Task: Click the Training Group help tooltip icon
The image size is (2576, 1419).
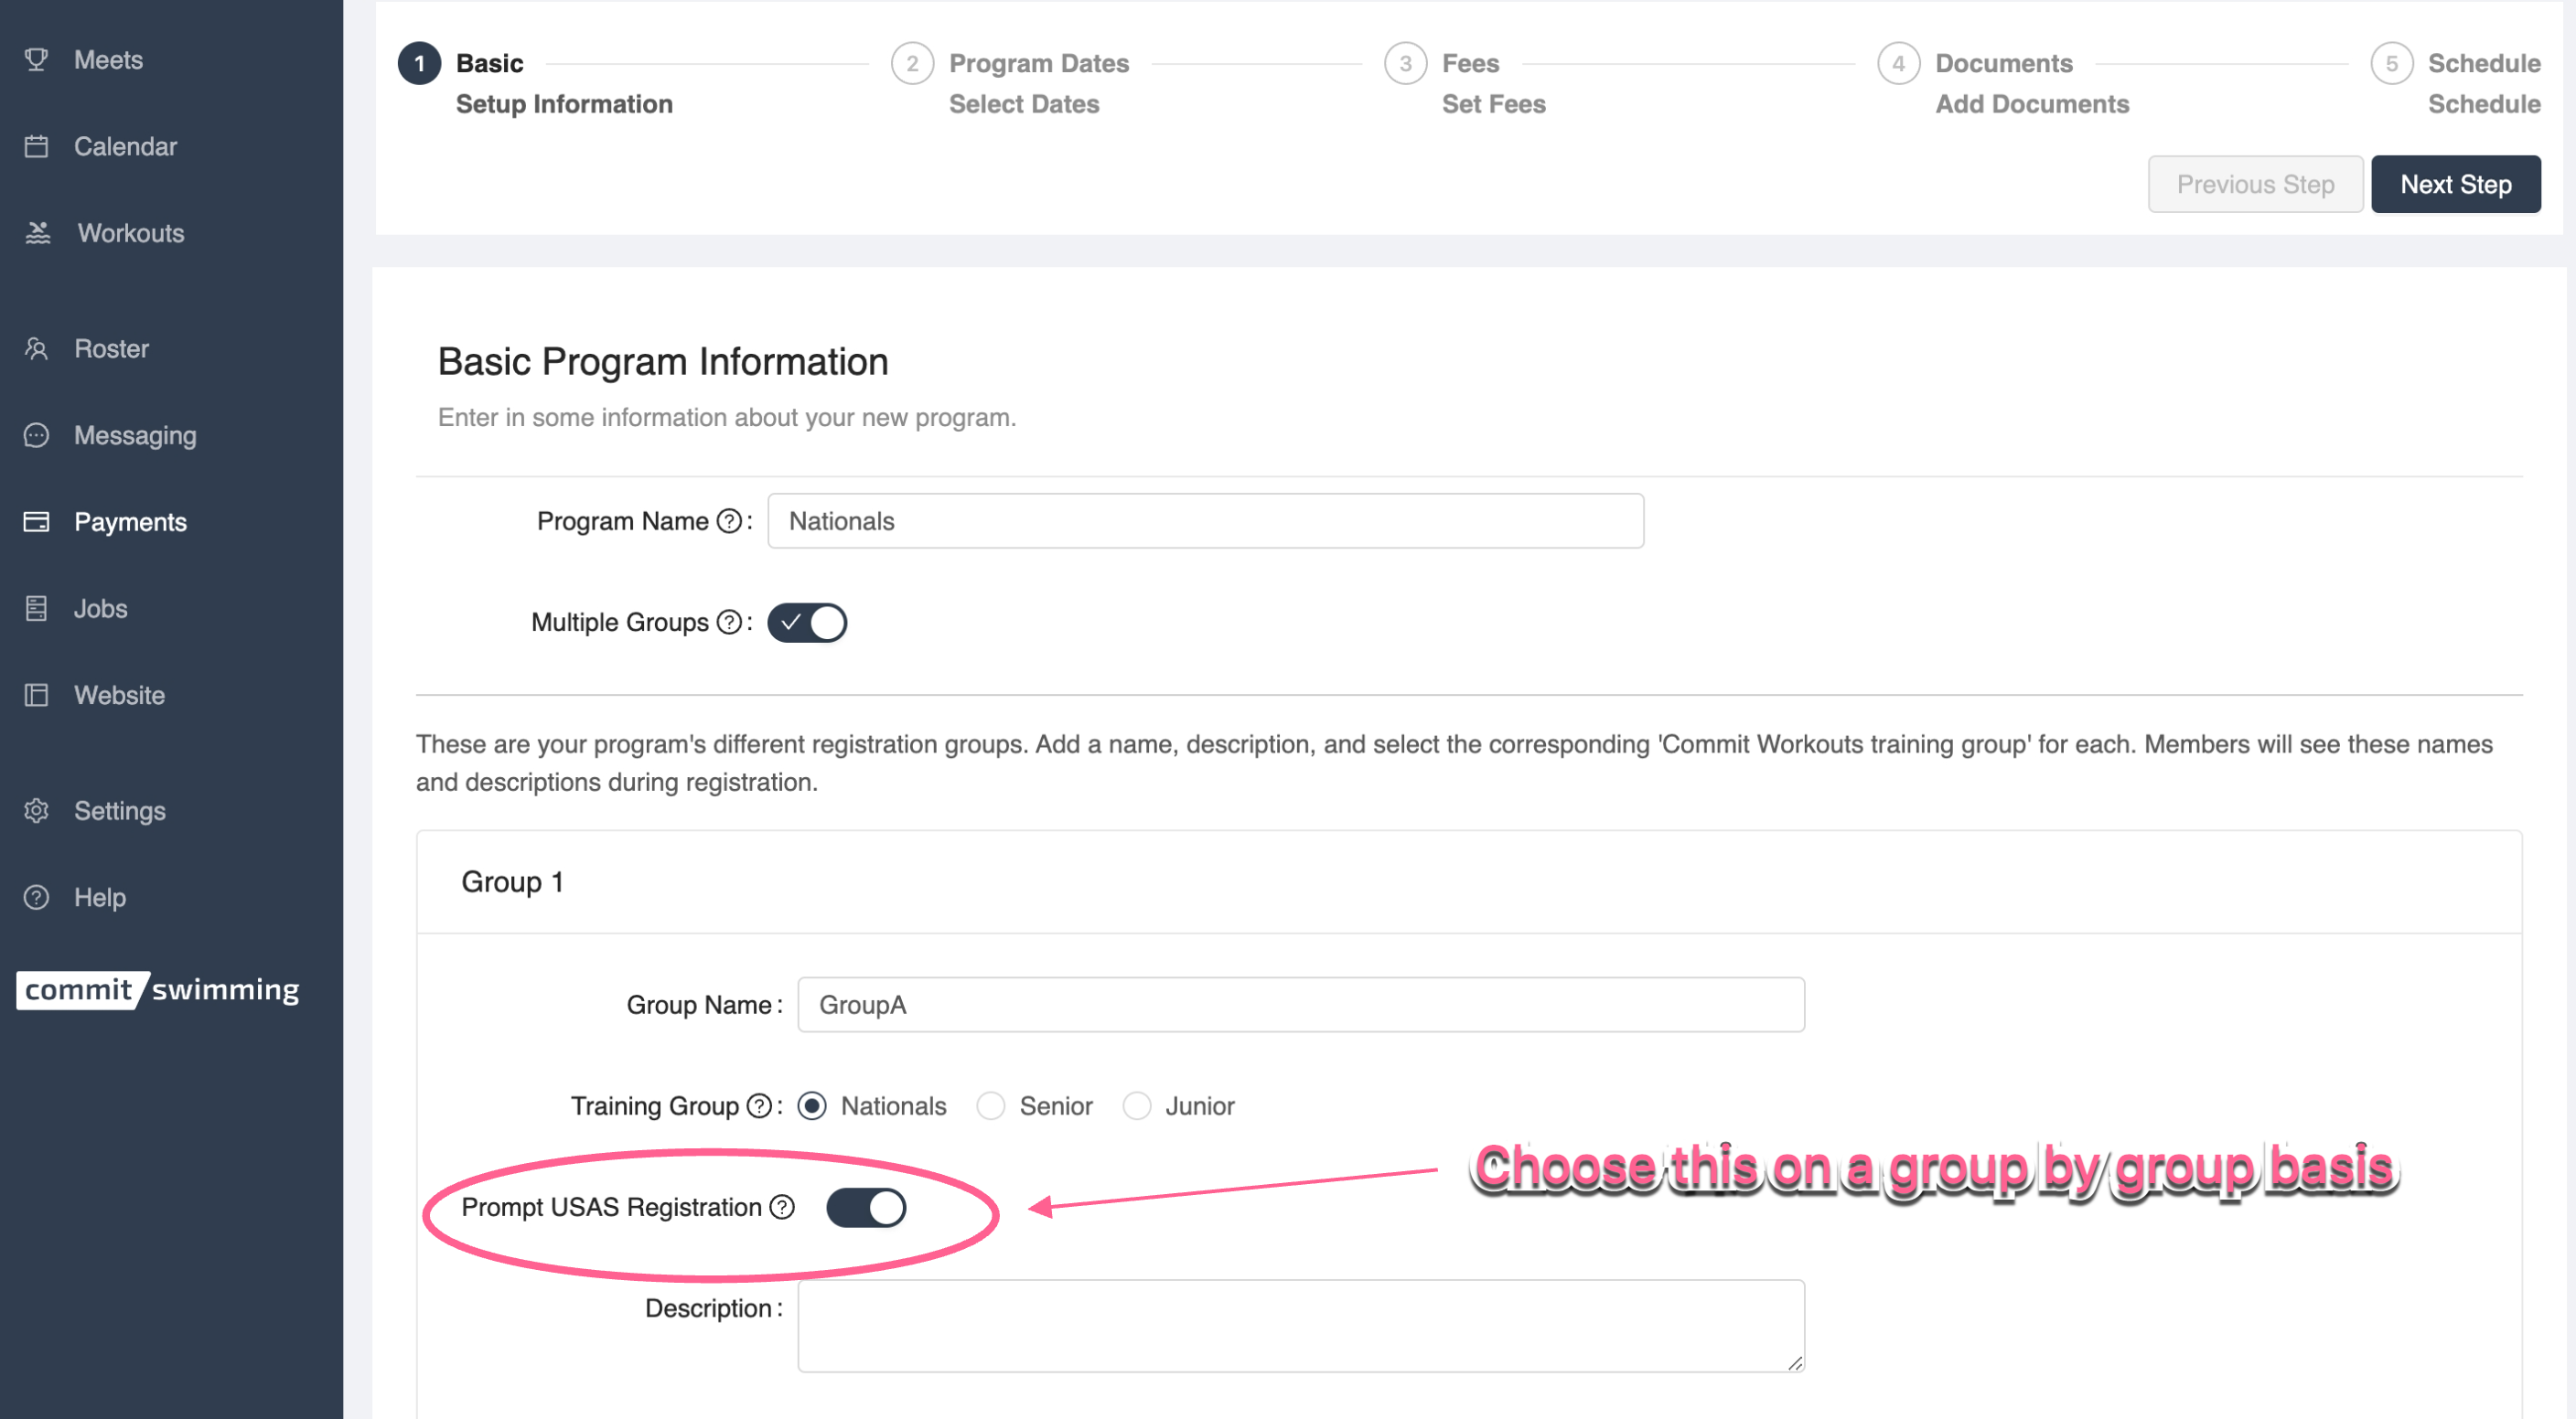Action: coord(760,1106)
